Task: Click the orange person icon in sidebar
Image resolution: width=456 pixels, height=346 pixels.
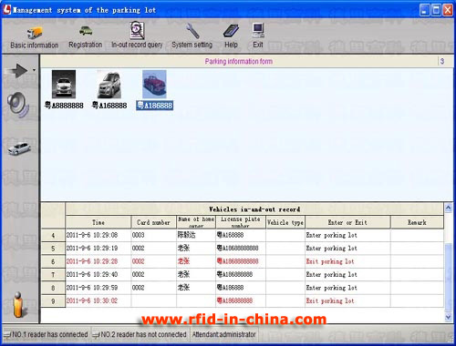Action: [x=19, y=305]
